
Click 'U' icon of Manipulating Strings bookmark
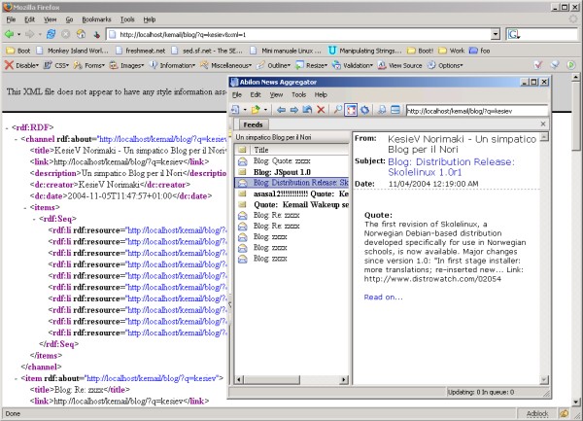coord(332,51)
